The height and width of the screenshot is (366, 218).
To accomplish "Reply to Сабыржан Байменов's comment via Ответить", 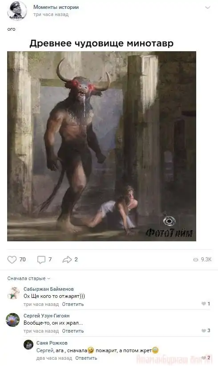I will [73, 304].
